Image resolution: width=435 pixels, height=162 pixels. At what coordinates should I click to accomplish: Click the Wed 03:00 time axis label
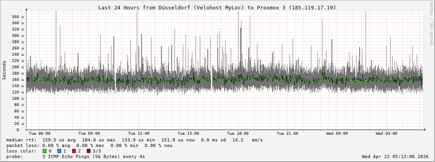tap(387, 134)
